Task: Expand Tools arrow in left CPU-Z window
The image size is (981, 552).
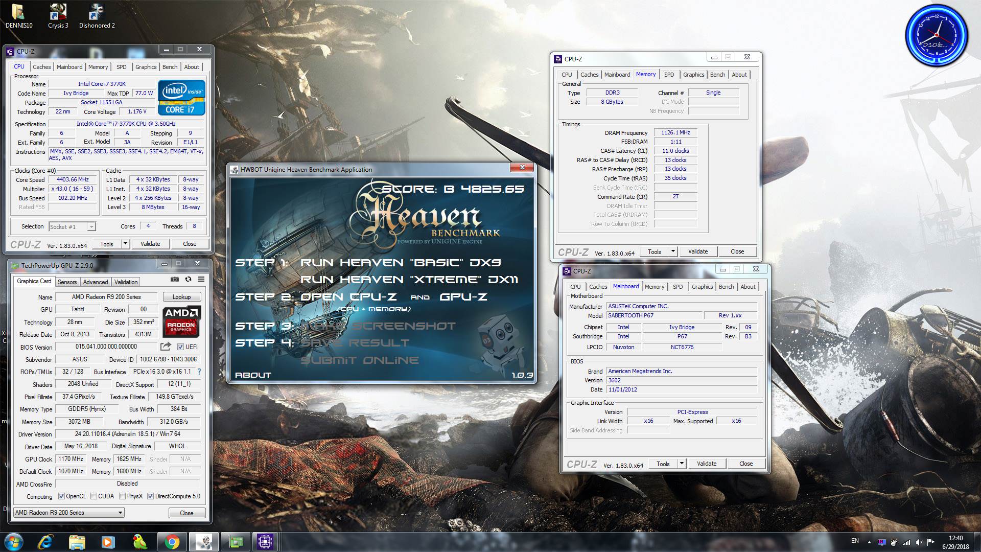Action: click(x=125, y=244)
